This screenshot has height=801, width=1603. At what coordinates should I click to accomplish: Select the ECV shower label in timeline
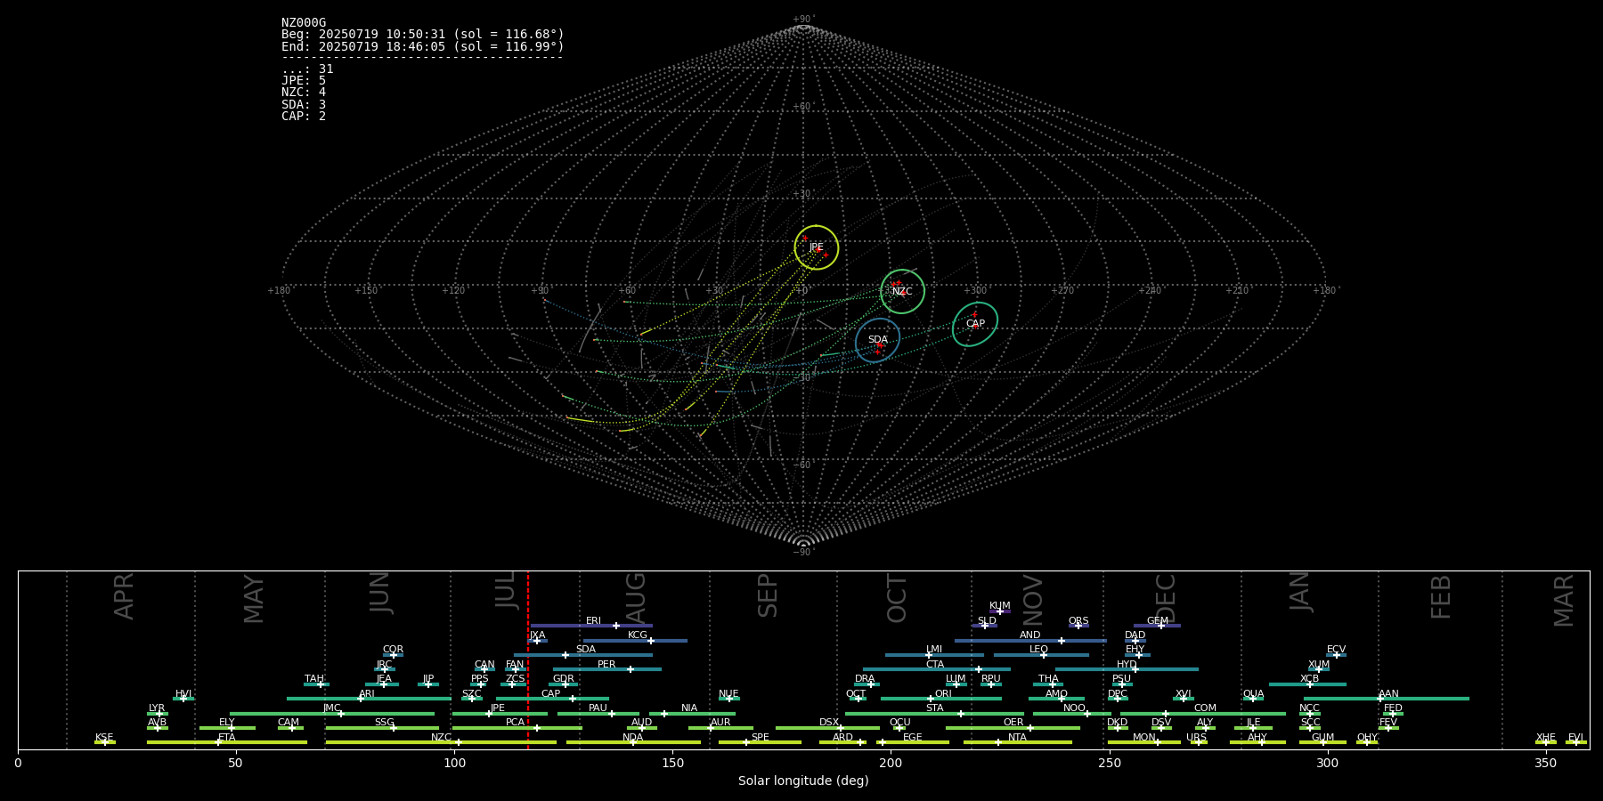point(1336,650)
